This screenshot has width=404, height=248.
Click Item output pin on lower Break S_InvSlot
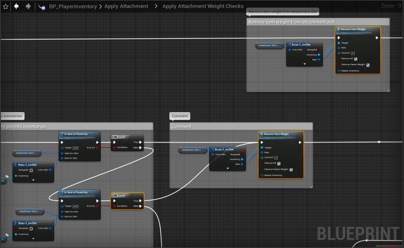click(242, 164)
